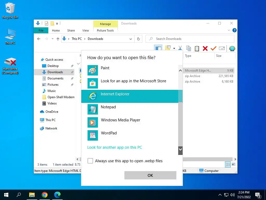Viewport: 266px width, 200px height.
Task: Expand the address bar history dropdown
Action: click(131, 39)
